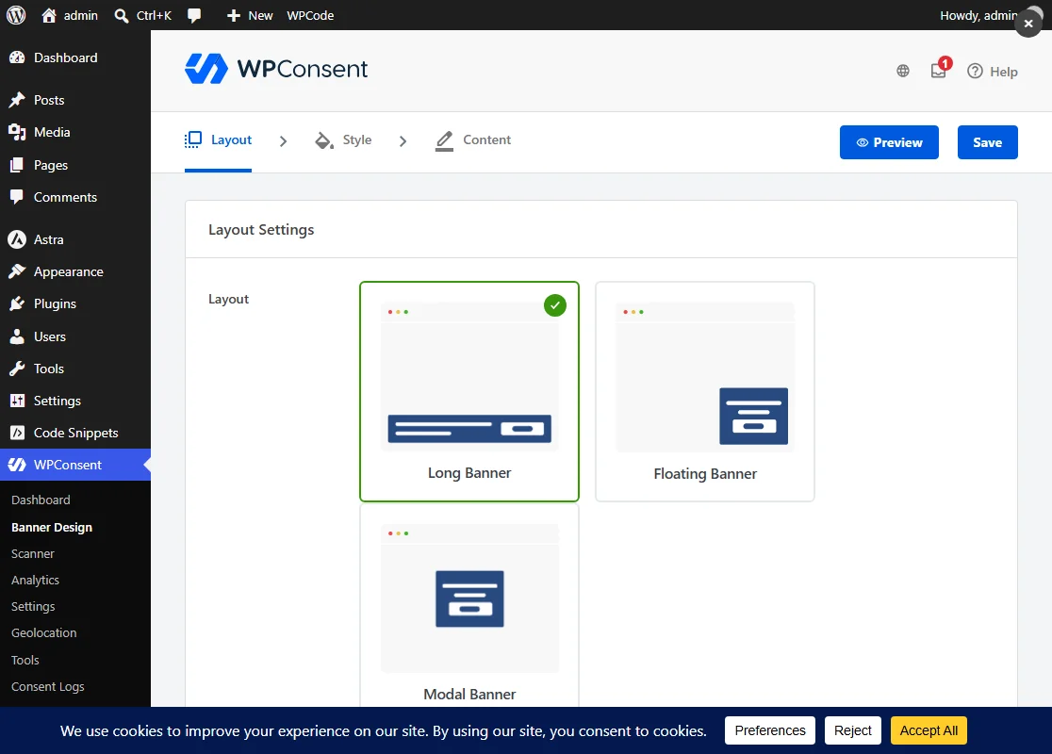Image resolution: width=1052 pixels, height=754 pixels.
Task: Close the overlay with the X button
Action: [x=1027, y=24]
